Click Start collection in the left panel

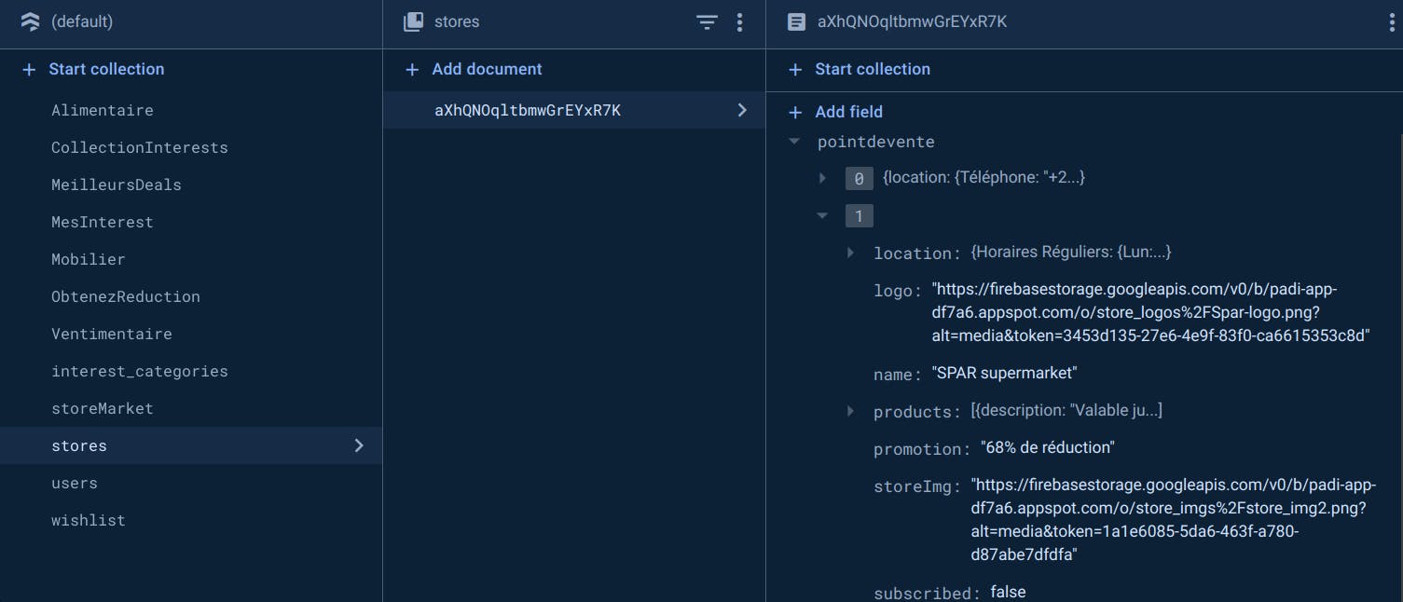point(106,69)
